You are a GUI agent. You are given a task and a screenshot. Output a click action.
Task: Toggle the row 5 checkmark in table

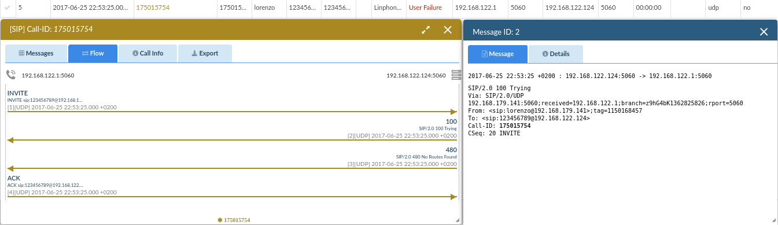pos(7,8)
